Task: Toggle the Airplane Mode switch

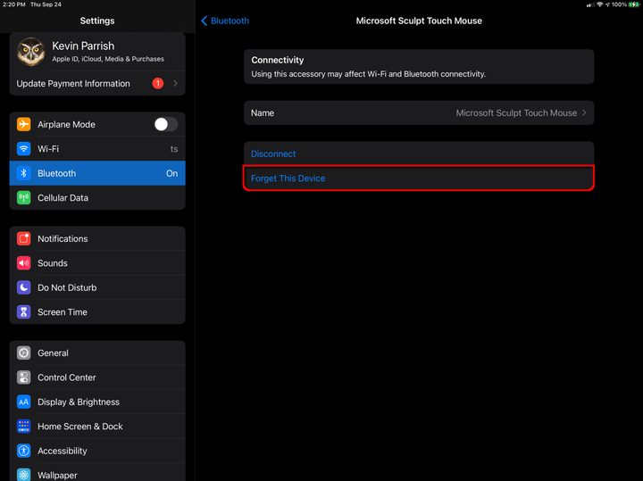Action: coord(166,124)
